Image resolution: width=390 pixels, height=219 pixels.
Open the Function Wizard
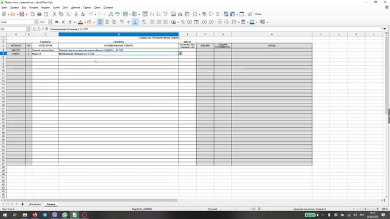[34, 29]
